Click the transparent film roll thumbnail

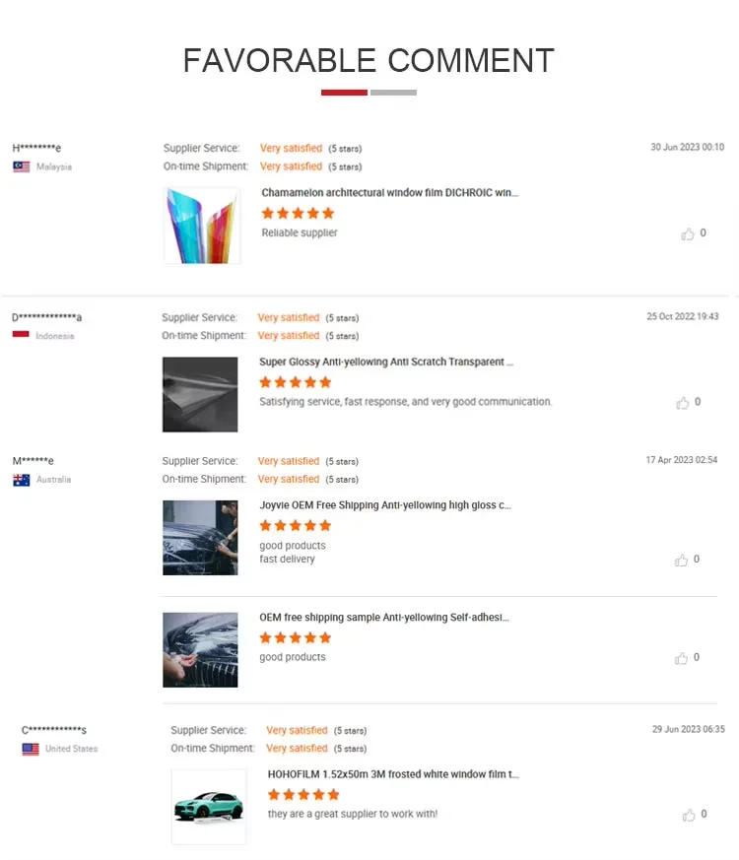200,394
